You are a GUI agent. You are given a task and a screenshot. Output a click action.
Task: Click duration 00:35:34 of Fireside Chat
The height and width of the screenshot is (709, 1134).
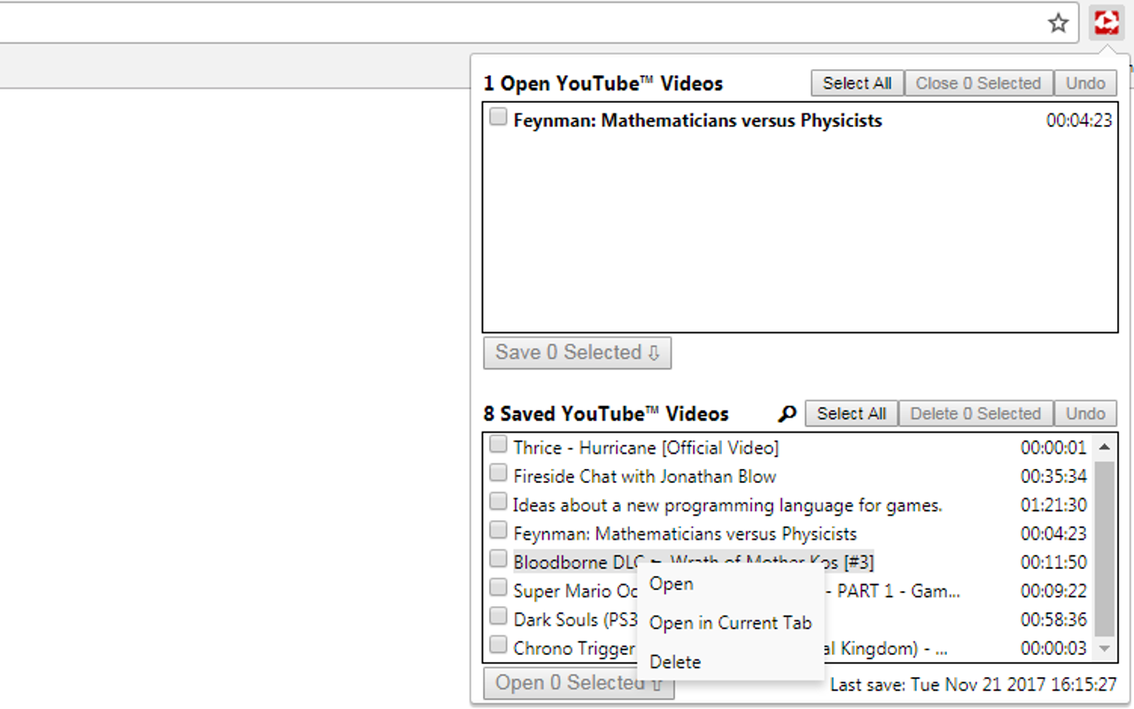pyautogui.click(x=1053, y=477)
